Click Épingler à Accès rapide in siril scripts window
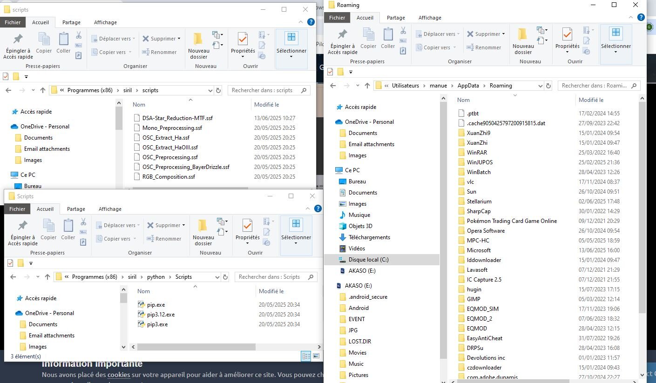 pyautogui.click(x=18, y=46)
